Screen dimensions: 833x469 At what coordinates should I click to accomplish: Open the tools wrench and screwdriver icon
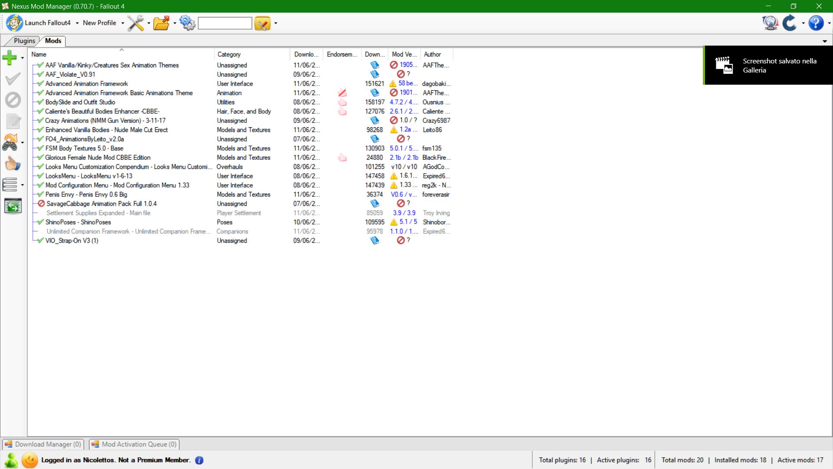(135, 23)
